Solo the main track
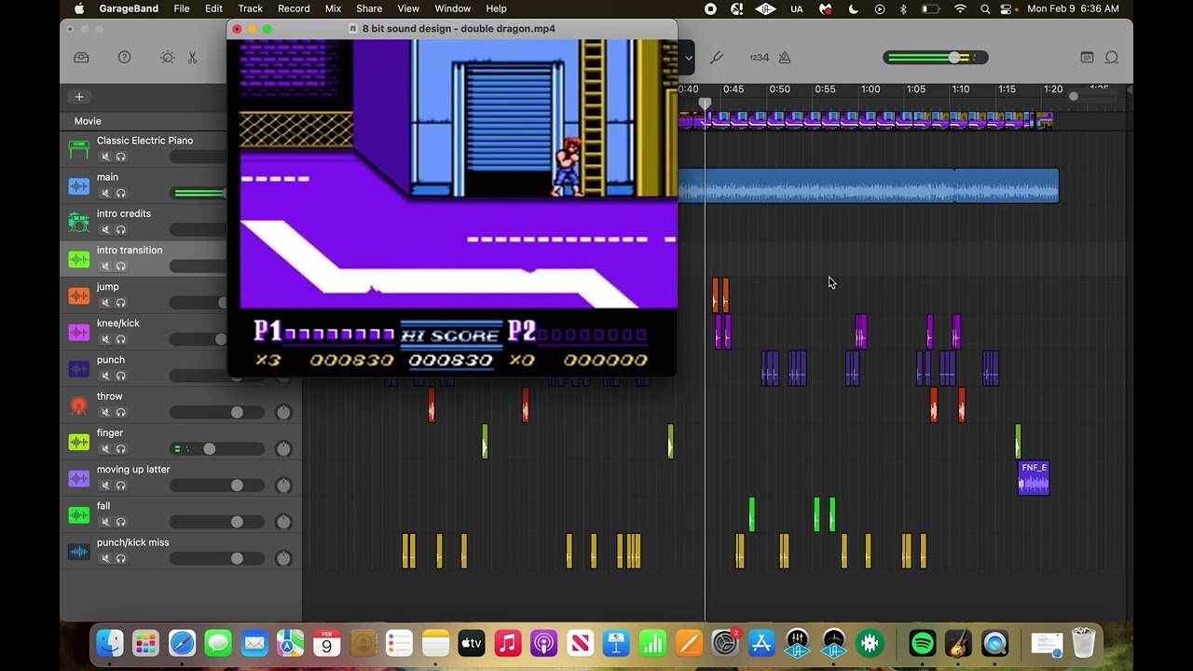1193x671 pixels. tap(121, 193)
